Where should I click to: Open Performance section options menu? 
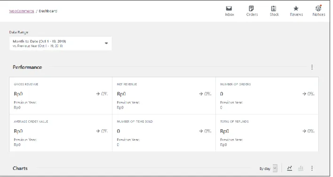[312, 67]
